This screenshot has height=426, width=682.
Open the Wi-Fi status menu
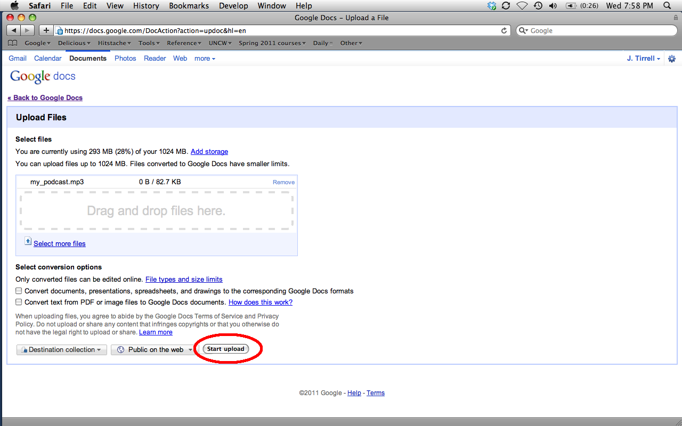522,6
